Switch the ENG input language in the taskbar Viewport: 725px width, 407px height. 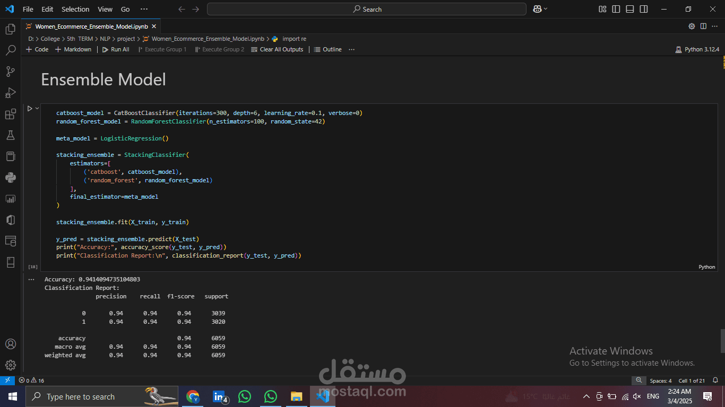(653, 396)
